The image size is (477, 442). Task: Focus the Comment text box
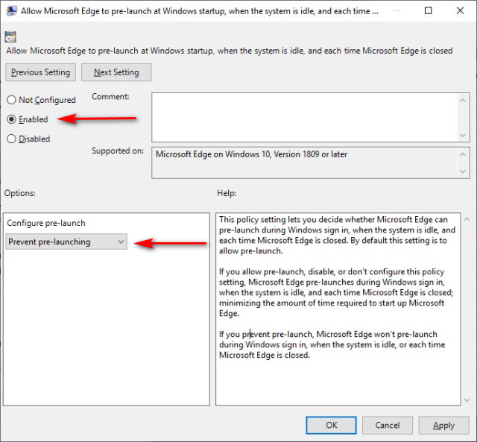[304, 118]
